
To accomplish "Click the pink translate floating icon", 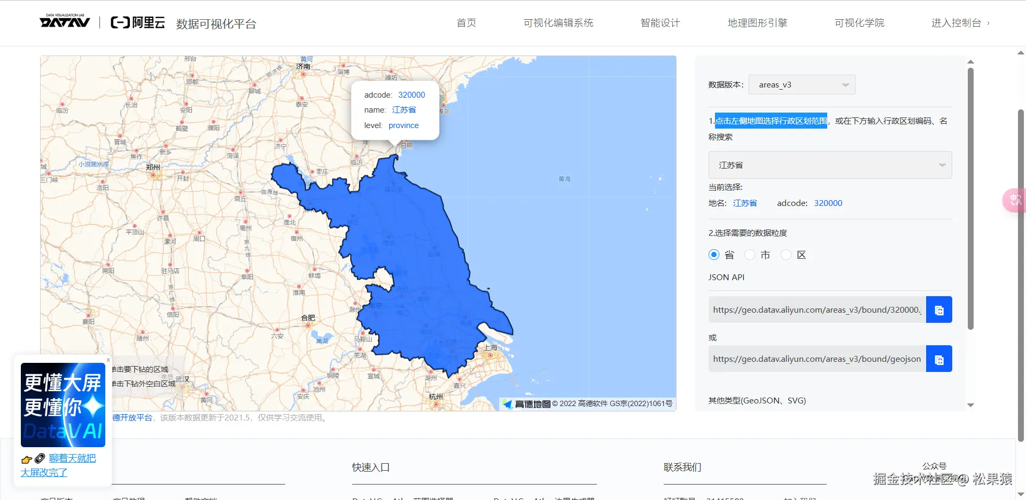I will pos(1015,201).
